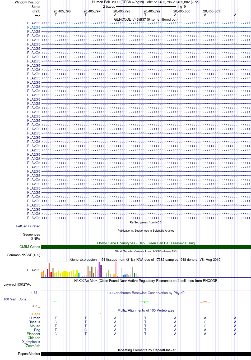The width and height of the screenshot is (251, 360).
Task: Open the GTEx Gene Expression in 54 tissues title
Action: pyautogui.click(x=146, y=259)
